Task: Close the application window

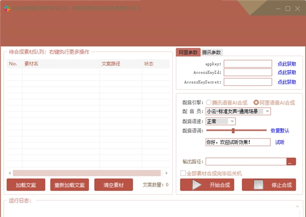Action: [298, 9]
